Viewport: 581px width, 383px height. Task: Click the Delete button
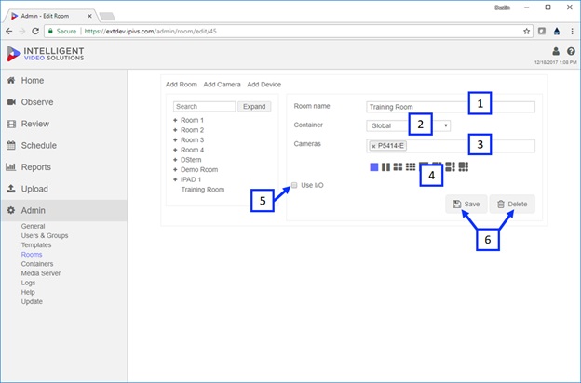(x=512, y=204)
